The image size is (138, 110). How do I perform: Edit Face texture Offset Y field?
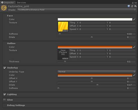pos(122,26)
